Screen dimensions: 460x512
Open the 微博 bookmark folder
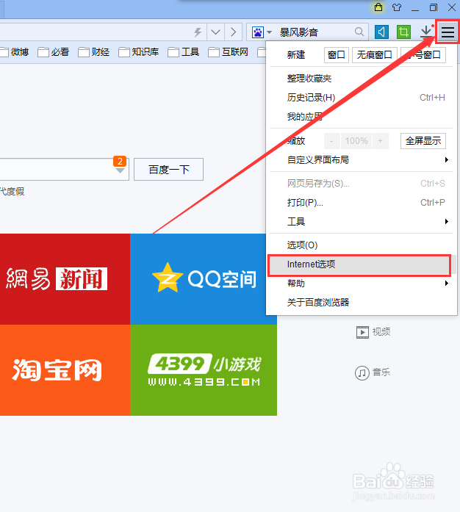(x=15, y=52)
